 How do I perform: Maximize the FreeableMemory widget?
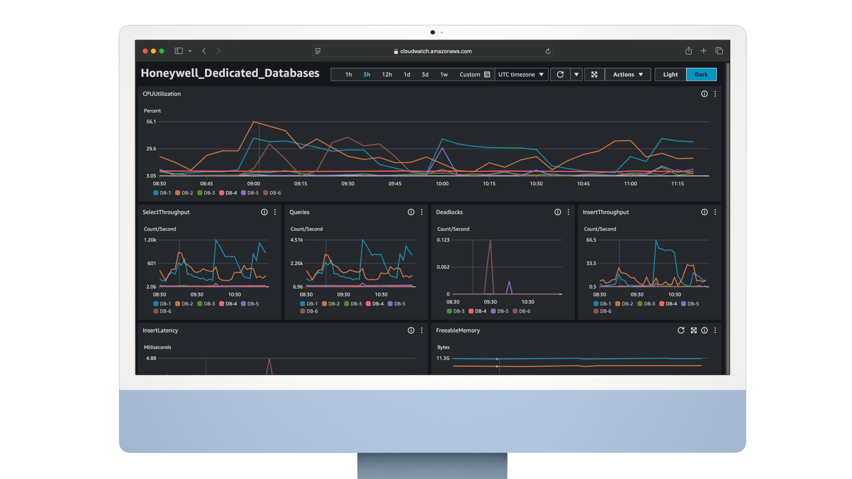(x=694, y=330)
